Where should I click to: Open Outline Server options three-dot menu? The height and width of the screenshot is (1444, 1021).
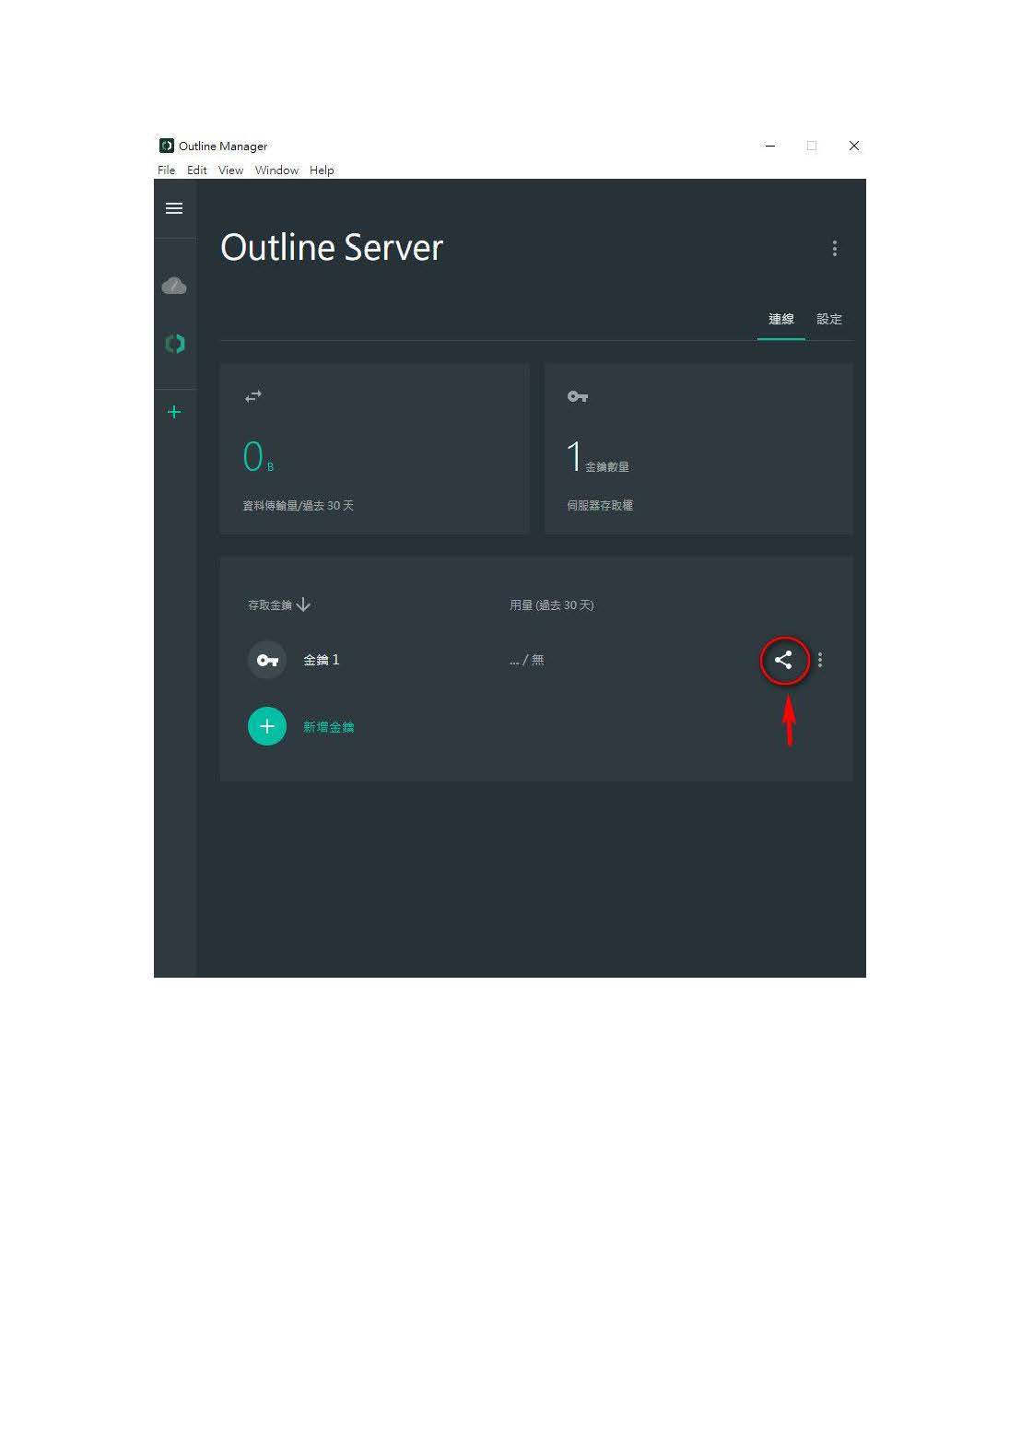pyautogui.click(x=835, y=249)
